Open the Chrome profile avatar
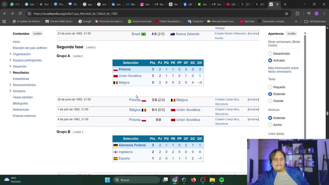Screen dimensions: 329x185 316,13
